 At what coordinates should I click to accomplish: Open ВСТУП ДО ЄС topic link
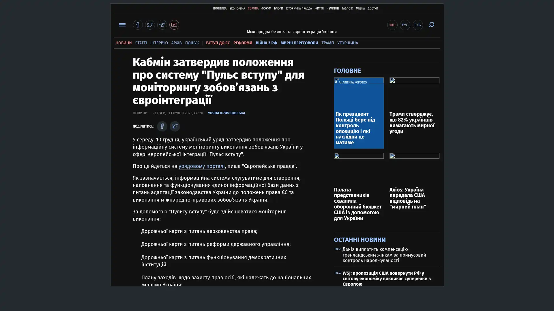218,43
